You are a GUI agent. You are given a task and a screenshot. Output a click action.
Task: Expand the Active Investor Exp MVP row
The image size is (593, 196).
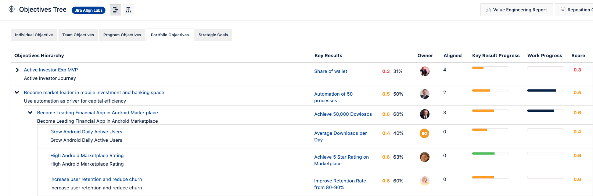pos(17,70)
